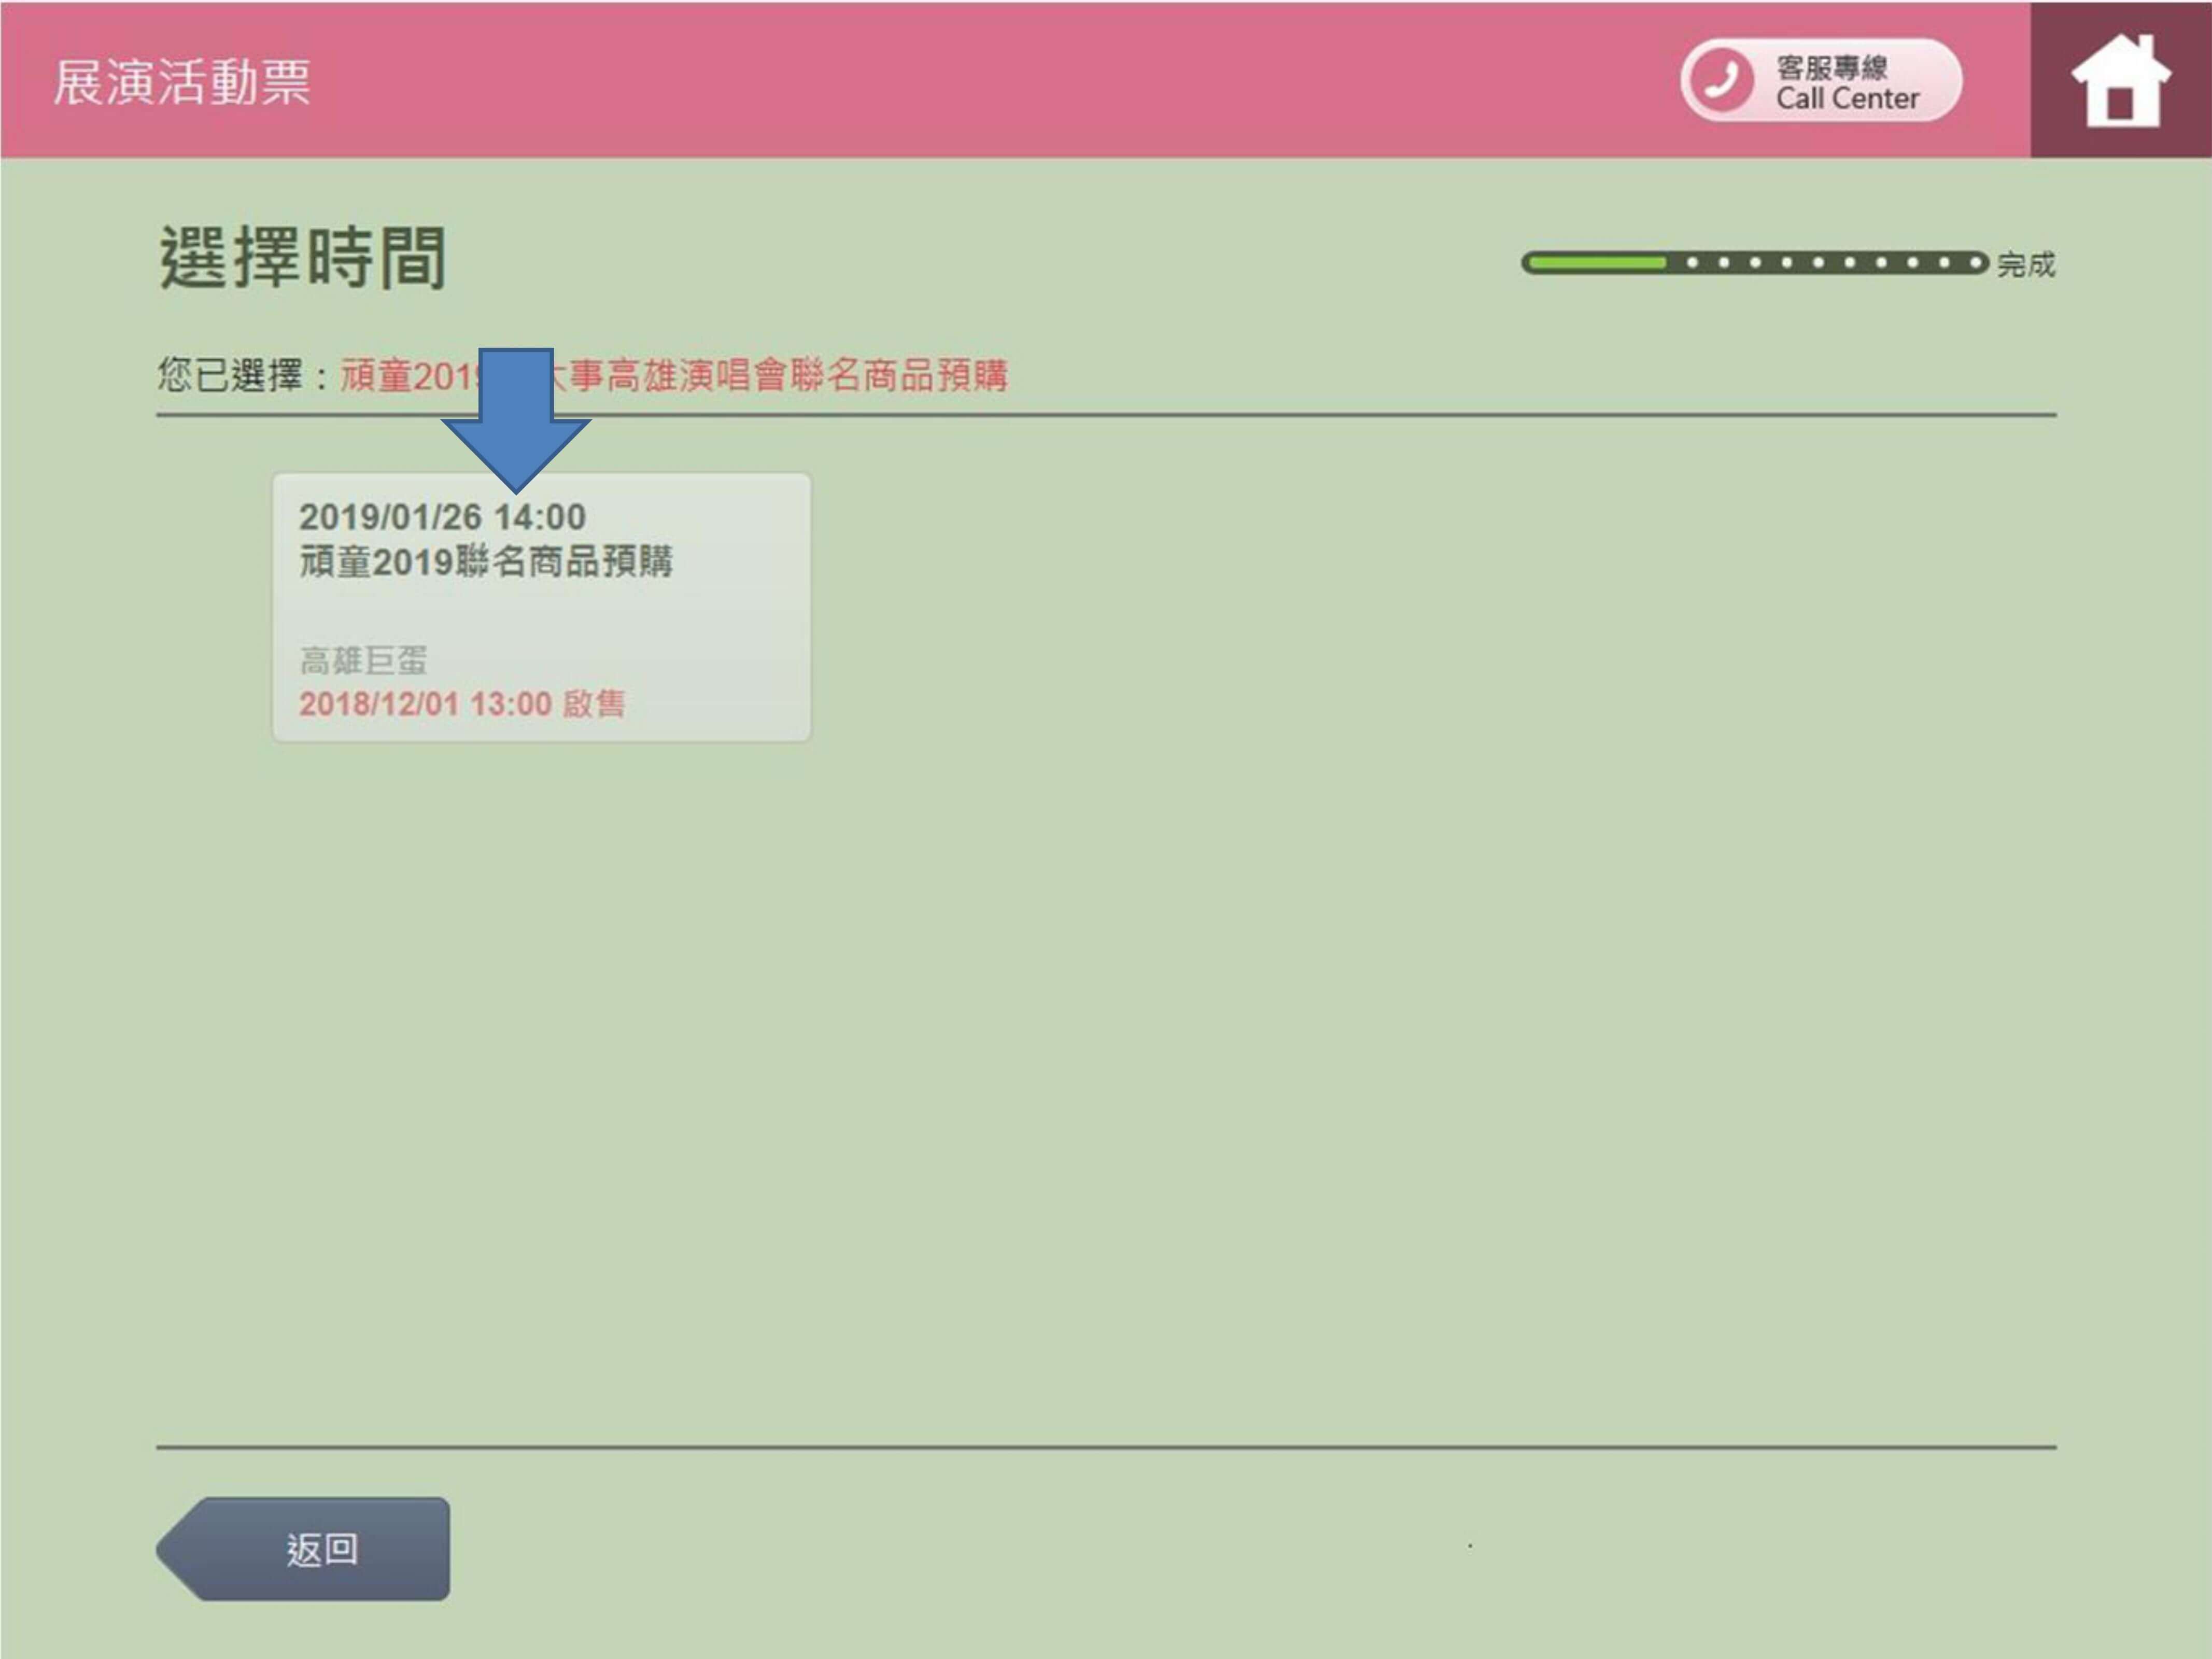Tap the phone icon in Call Center button
2212x1659 pixels.
(1721, 80)
